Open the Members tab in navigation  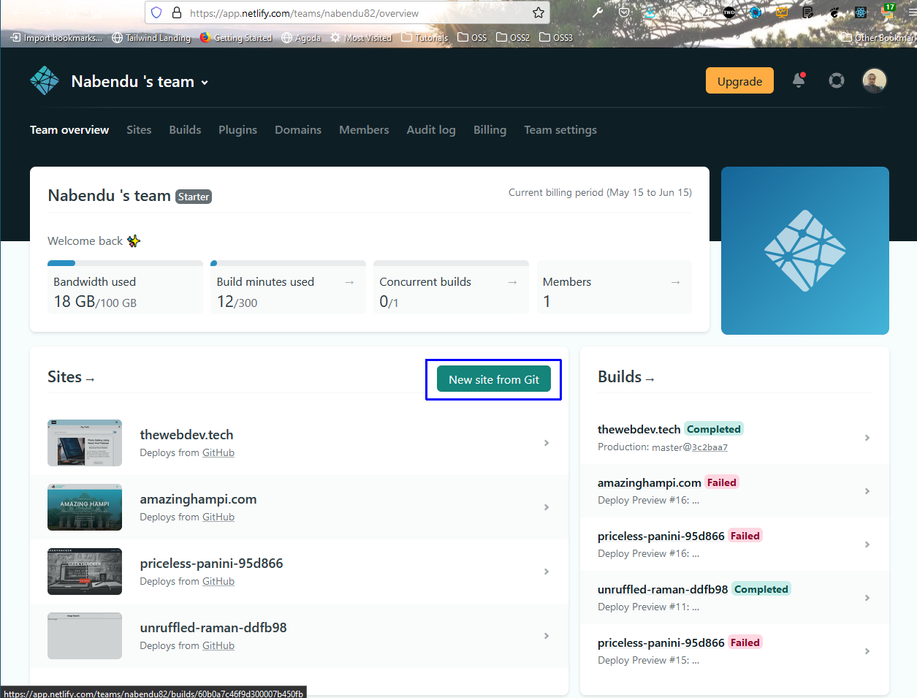(x=364, y=130)
